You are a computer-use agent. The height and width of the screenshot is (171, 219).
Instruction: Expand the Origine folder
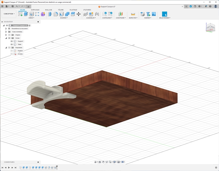coord(6,35)
